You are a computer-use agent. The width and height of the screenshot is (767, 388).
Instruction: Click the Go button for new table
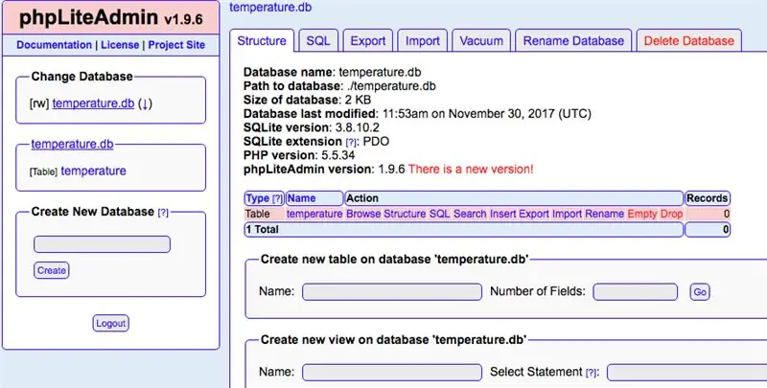click(700, 292)
